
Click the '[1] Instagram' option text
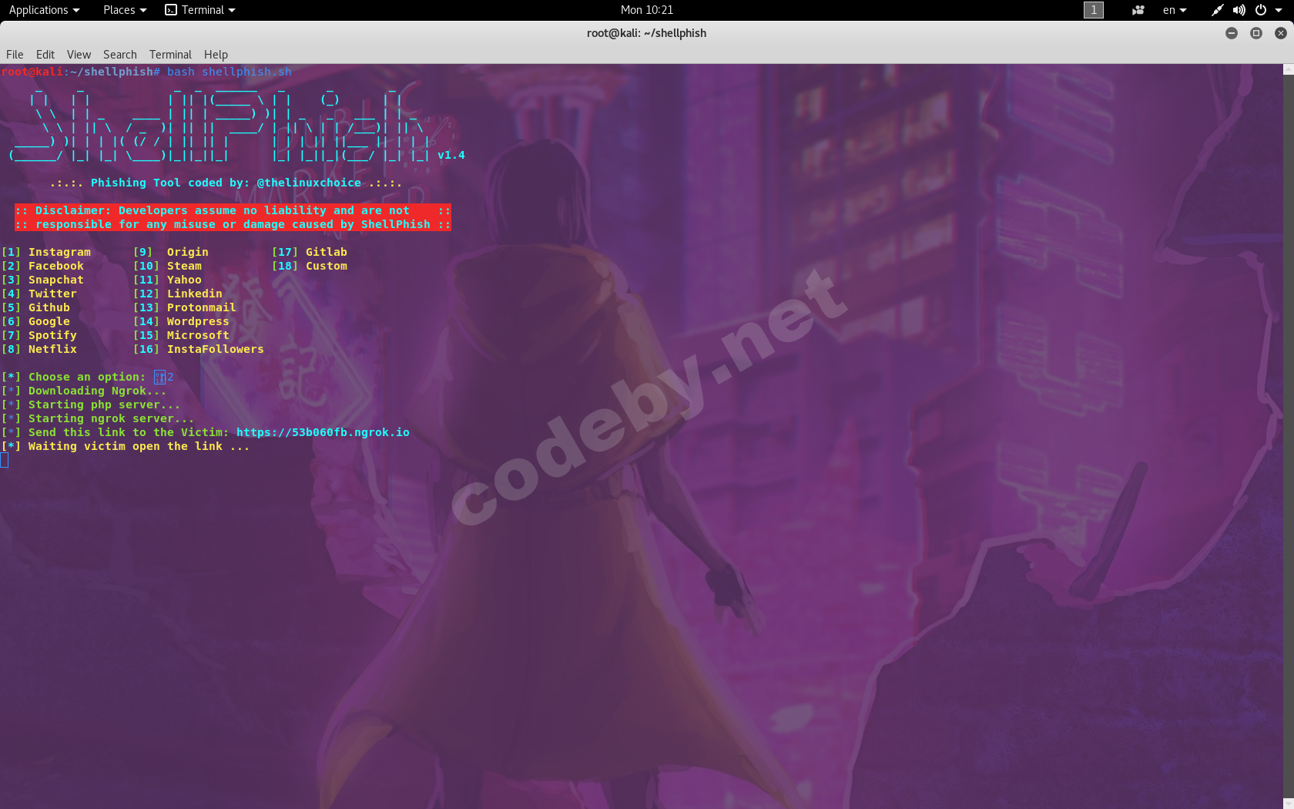[x=46, y=252]
